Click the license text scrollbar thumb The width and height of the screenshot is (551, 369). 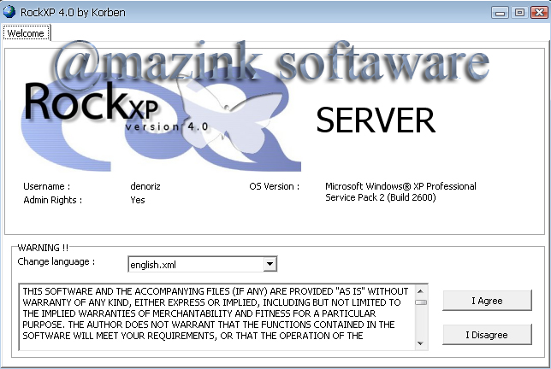(x=421, y=302)
